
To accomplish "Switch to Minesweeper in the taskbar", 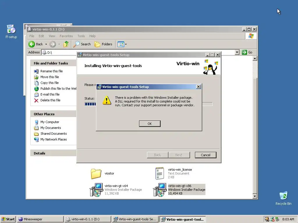I will coord(40,219).
